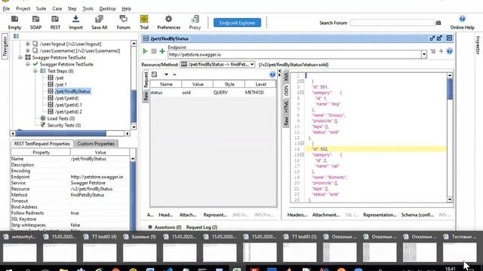The image size is (483, 271).
Task: Move parameter down with arrow icon
Action: tap(166, 75)
